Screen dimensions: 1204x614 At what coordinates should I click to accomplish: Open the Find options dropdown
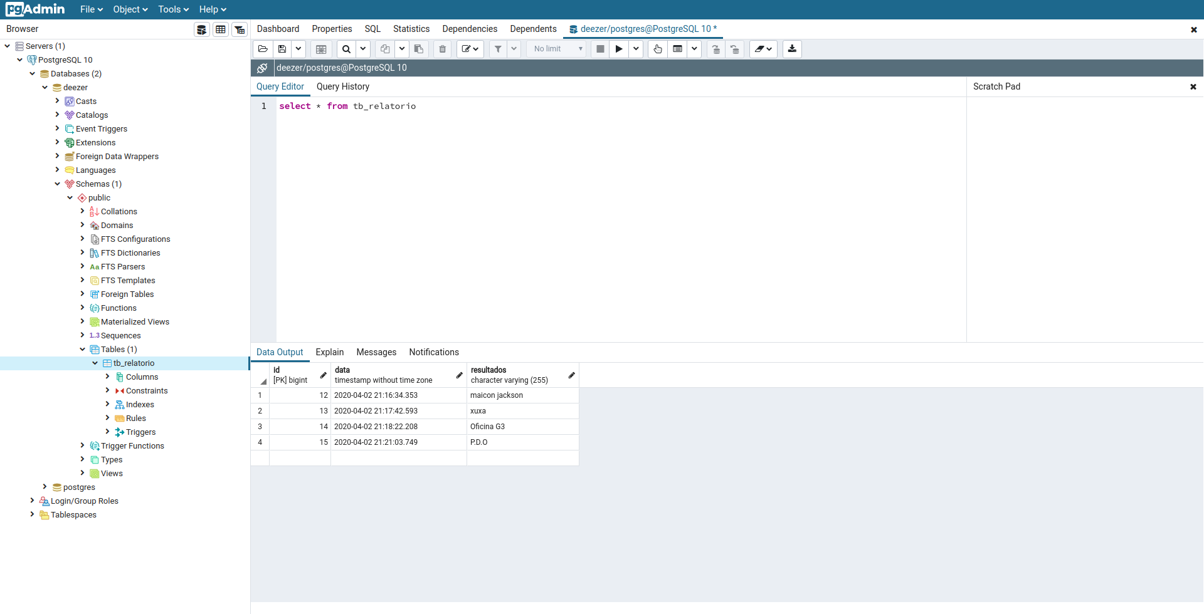click(x=363, y=49)
